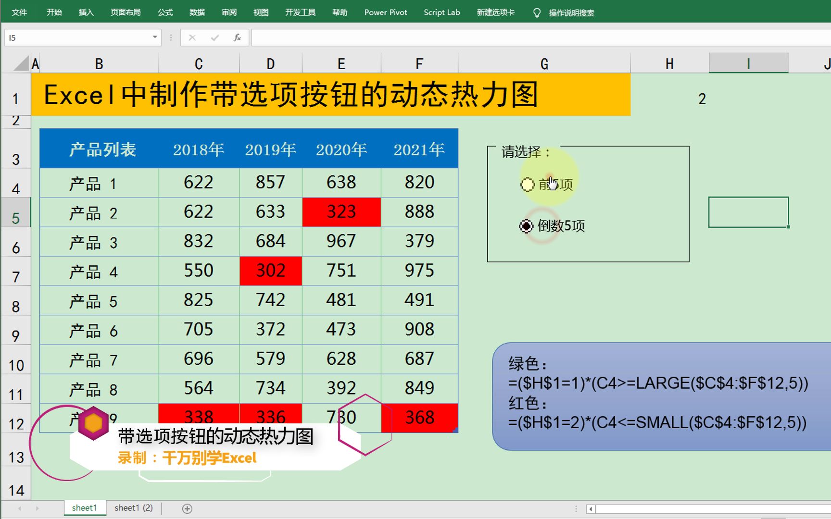This screenshot has width=831, height=519.
Task: Click the formula bar options dots
Action: pos(171,37)
